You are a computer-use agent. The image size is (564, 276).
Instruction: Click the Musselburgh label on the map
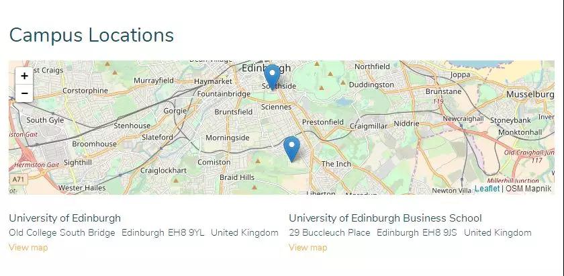pyautogui.click(x=530, y=94)
